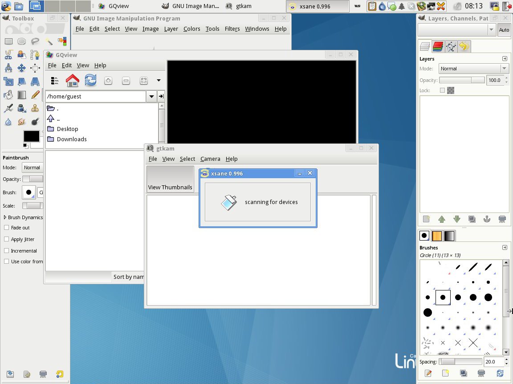Check the Incremental option

tap(7, 251)
